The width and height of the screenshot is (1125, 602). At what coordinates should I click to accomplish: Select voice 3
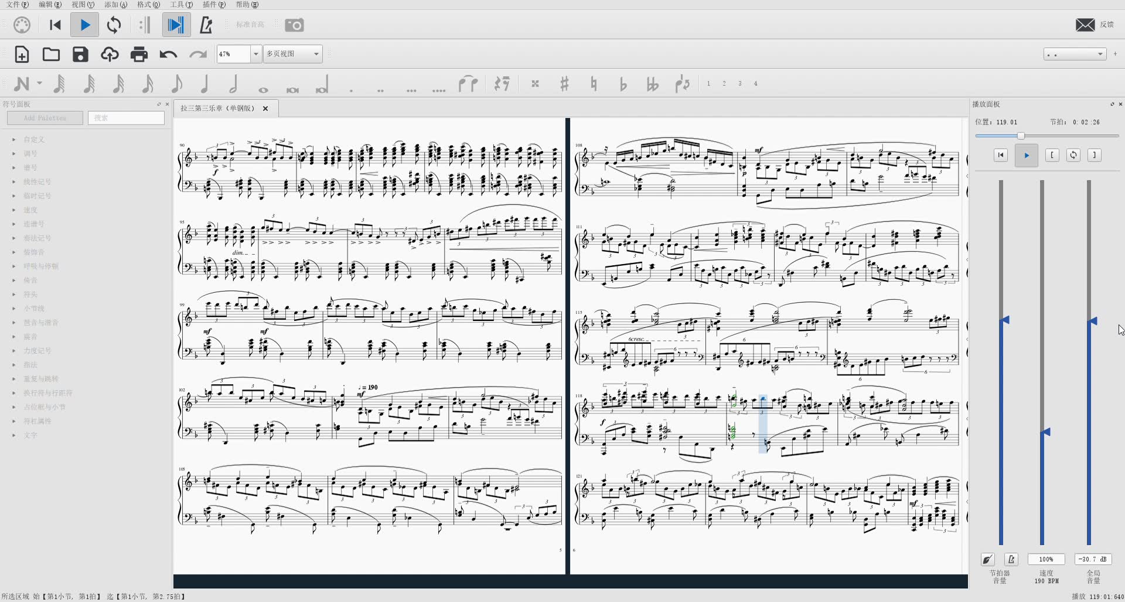740,84
